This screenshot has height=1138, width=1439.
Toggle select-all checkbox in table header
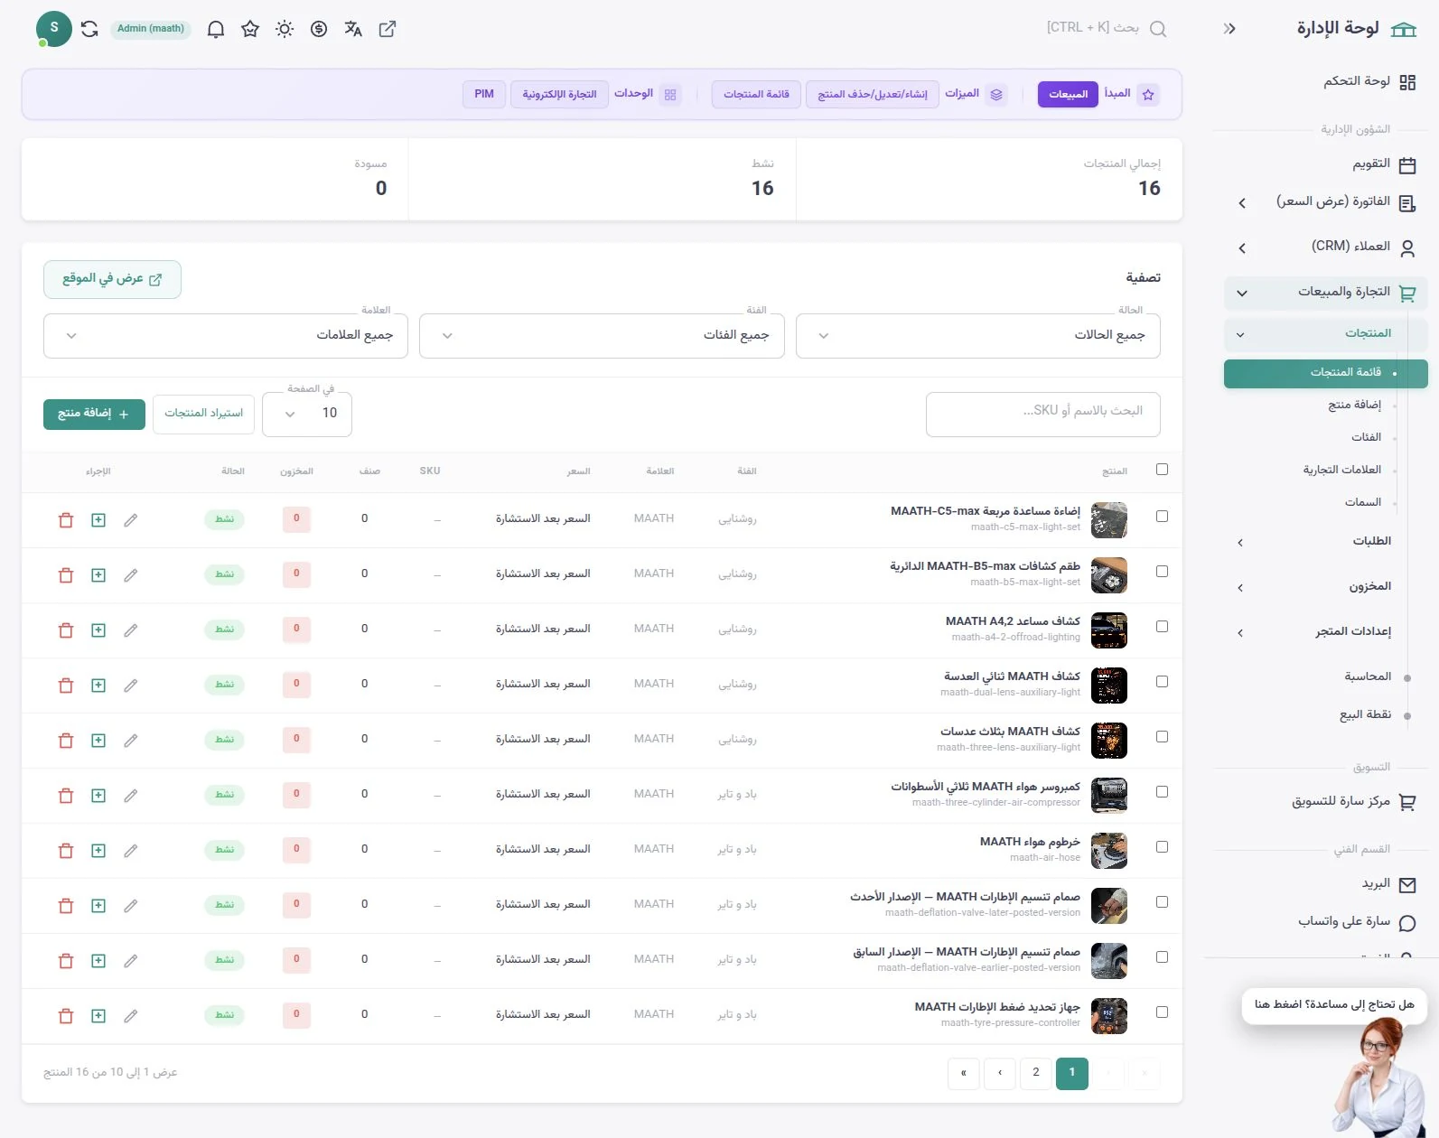pos(1162,470)
